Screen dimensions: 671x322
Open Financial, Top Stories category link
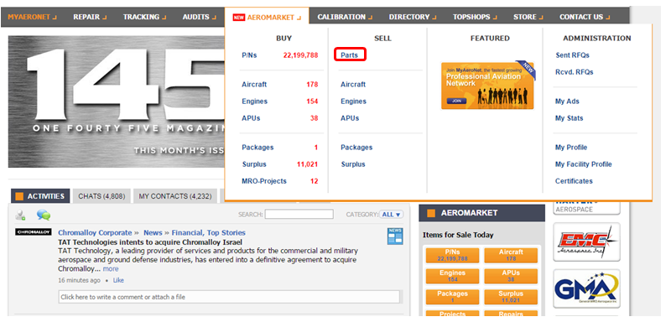(x=208, y=232)
